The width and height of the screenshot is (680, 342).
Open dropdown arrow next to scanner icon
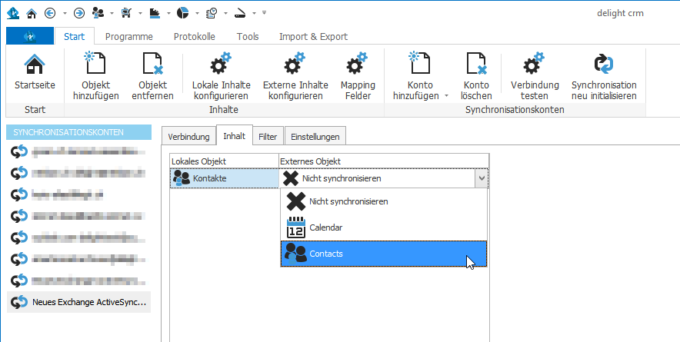click(254, 13)
